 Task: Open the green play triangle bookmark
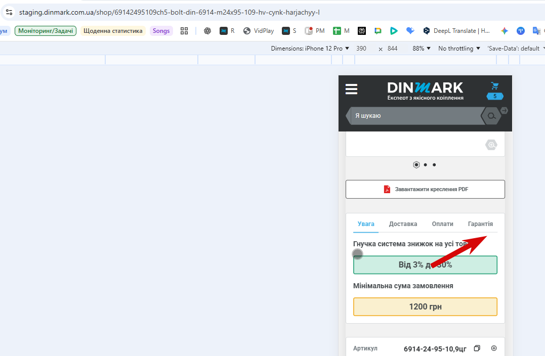point(394,31)
